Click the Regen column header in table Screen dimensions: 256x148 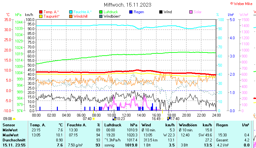[222, 125]
